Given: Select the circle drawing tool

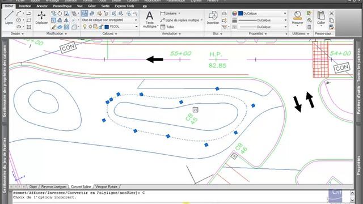Looking at the screenshot, I should click(x=19, y=20).
